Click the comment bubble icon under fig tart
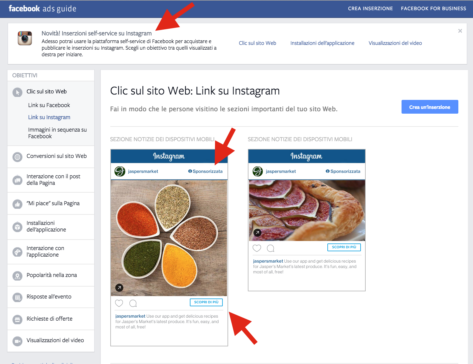This screenshot has height=364, width=473. [271, 248]
